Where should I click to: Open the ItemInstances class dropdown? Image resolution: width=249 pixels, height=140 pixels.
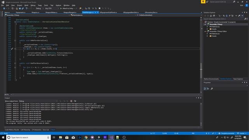(103, 15)
